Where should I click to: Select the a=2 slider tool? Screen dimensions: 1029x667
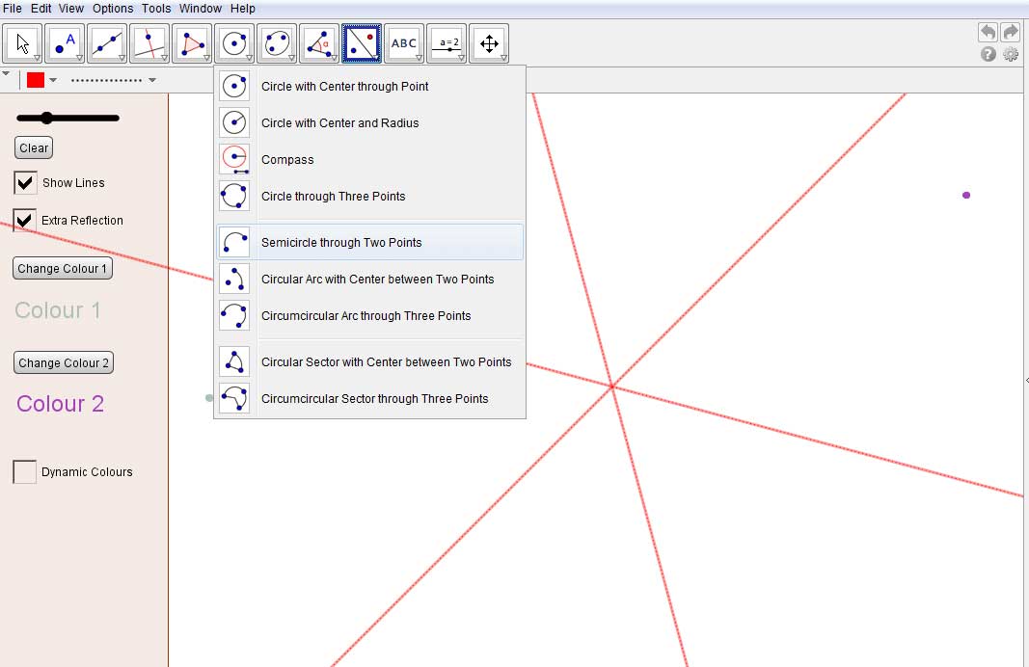[x=447, y=42]
